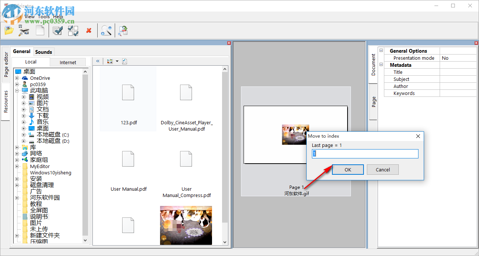The width and height of the screenshot is (479, 256).
Task: Click the Author metadata value field
Action: pyautogui.click(x=458, y=86)
